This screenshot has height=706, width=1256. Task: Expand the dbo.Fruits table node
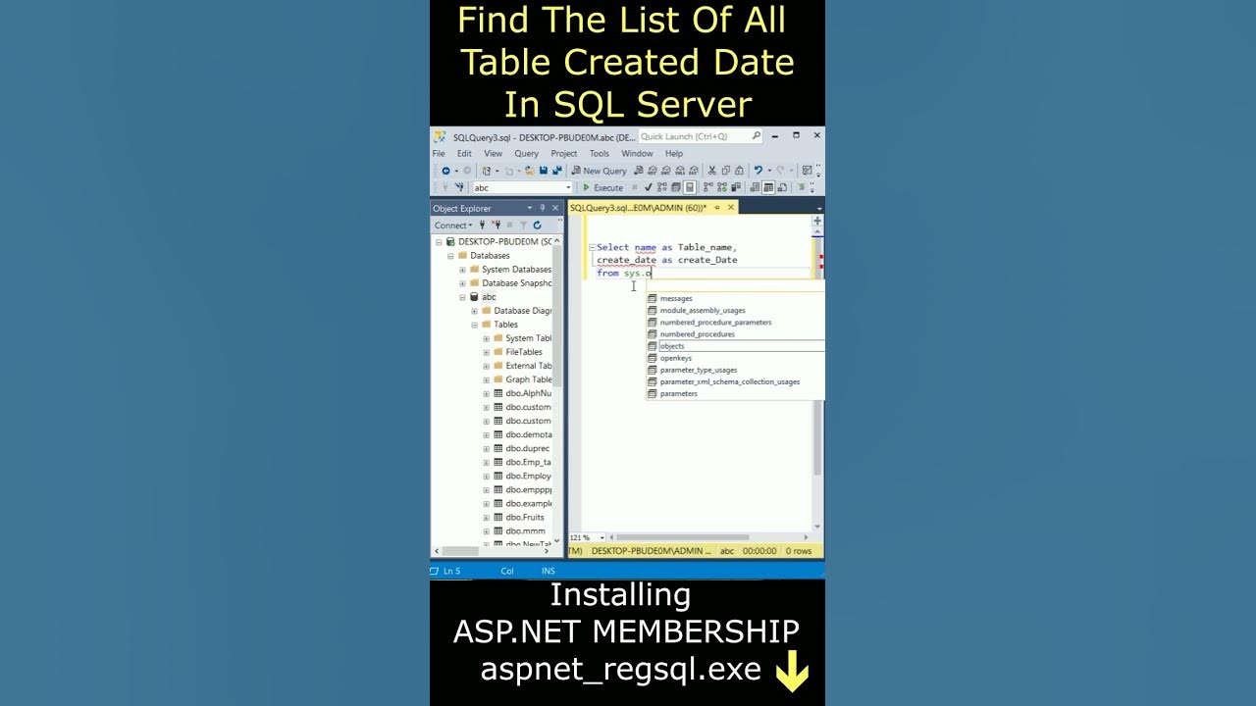[x=486, y=518]
